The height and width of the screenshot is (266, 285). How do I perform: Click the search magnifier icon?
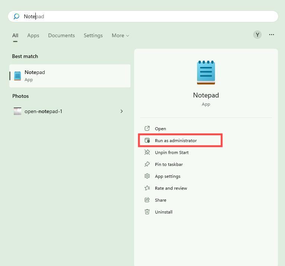[16, 16]
